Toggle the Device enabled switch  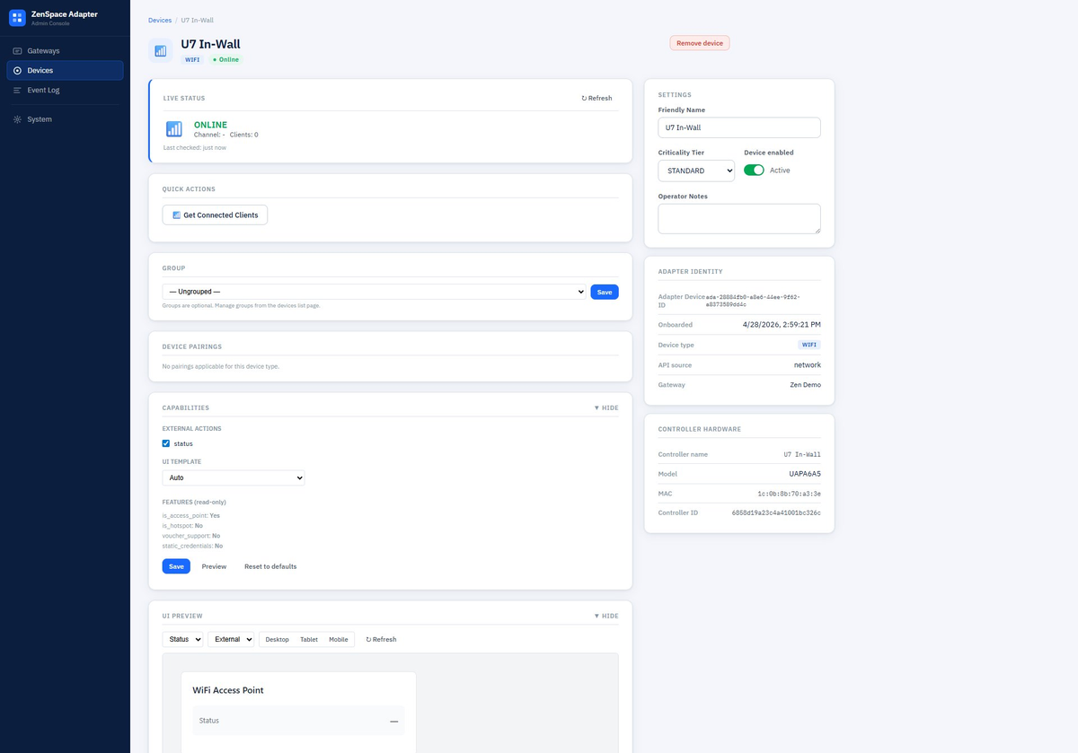tap(754, 170)
